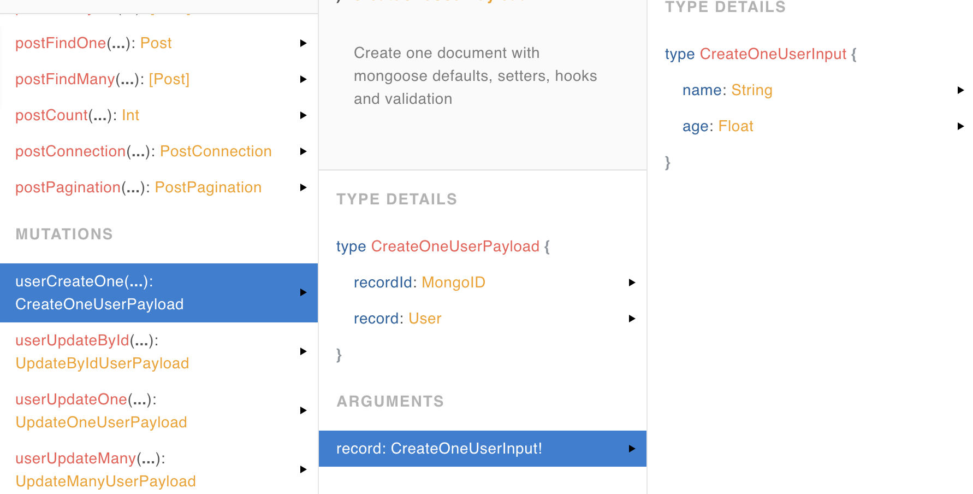Click the Create one document description text
The width and height of the screenshot is (973, 494).
click(x=476, y=76)
